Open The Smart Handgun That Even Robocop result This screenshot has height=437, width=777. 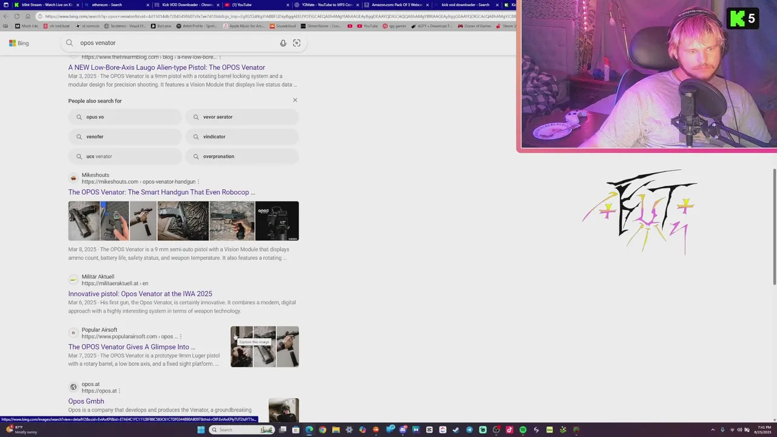(161, 192)
